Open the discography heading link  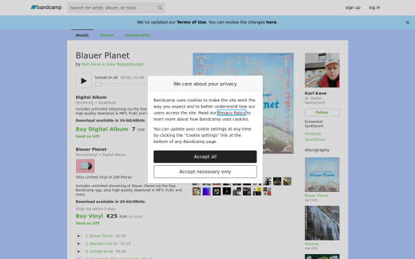[317, 150]
